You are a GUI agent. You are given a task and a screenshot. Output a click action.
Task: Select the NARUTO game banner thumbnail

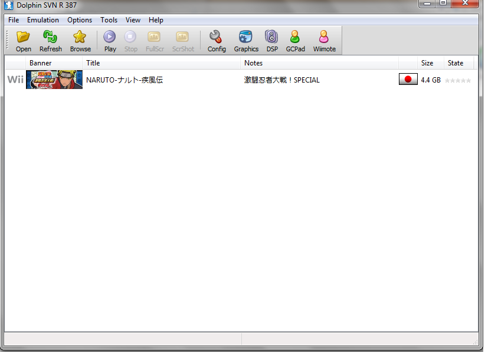pyautogui.click(x=54, y=80)
